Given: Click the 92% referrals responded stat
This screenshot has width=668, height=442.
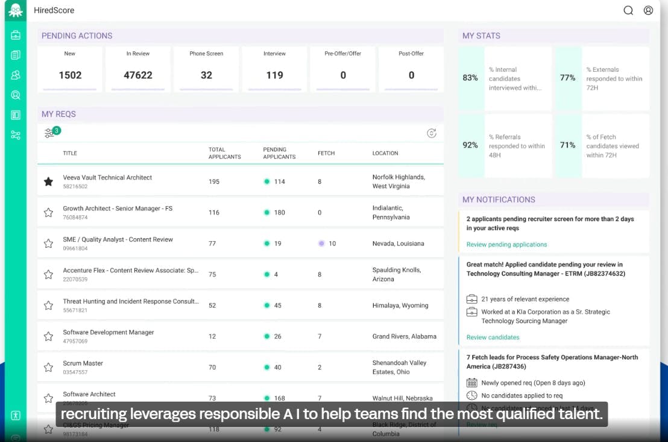Looking at the screenshot, I should click(x=505, y=146).
